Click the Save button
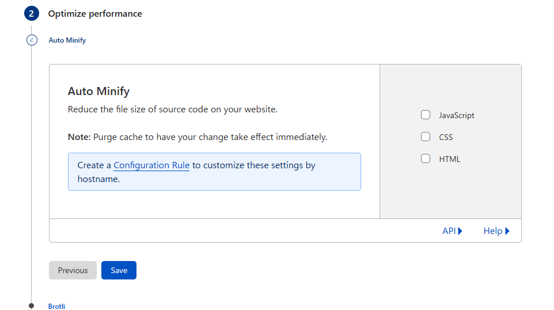 [x=119, y=270]
